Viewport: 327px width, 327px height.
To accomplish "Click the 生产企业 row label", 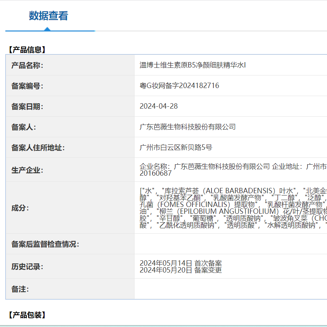I will click(x=27, y=169).
